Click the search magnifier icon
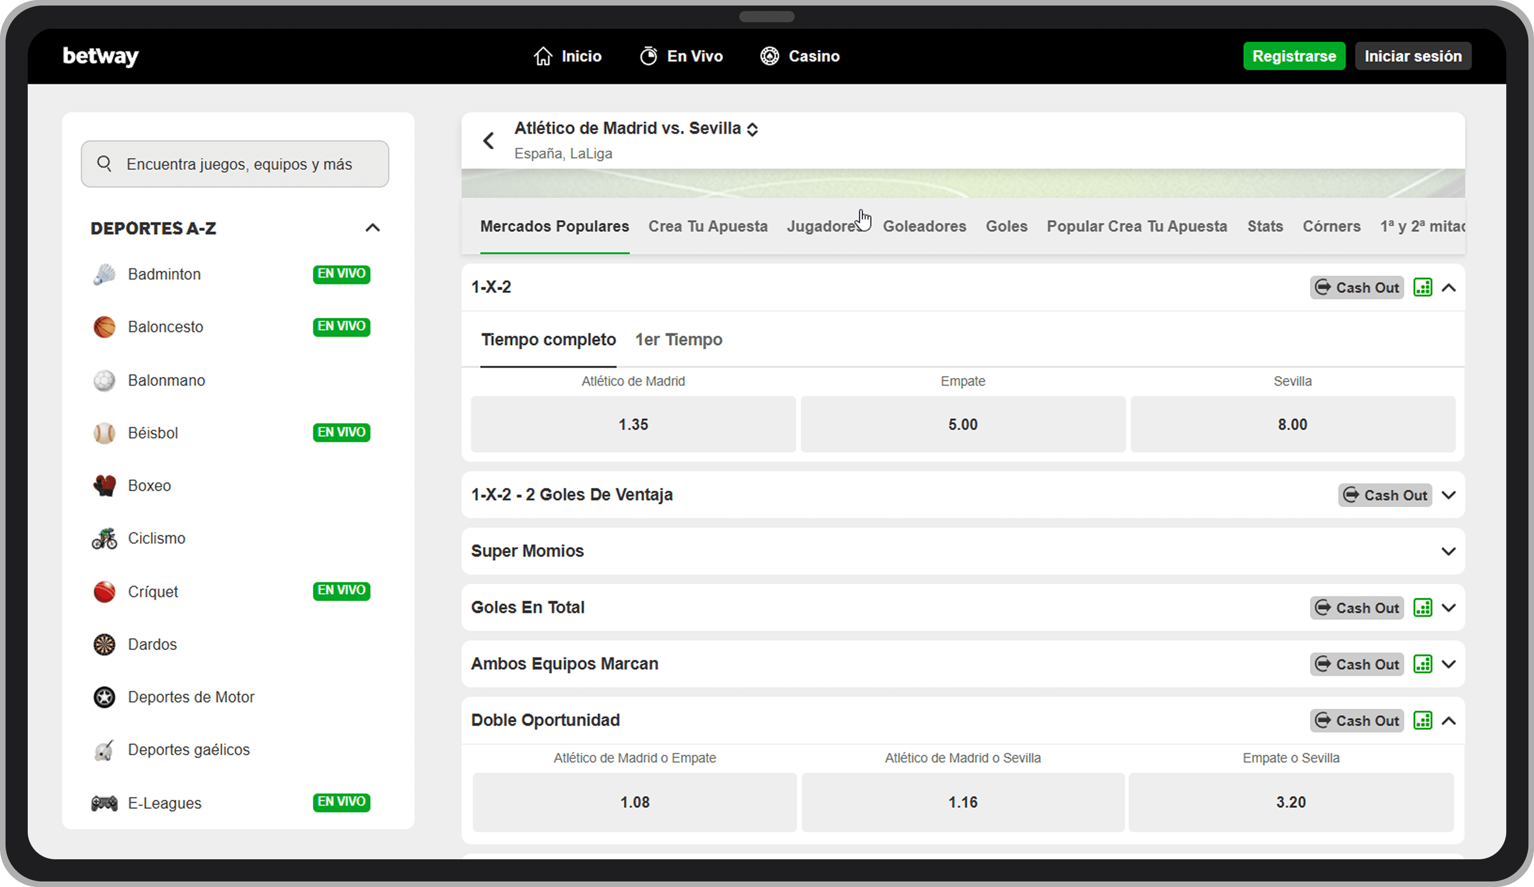Viewport: 1534px width, 887px height. [x=104, y=163]
